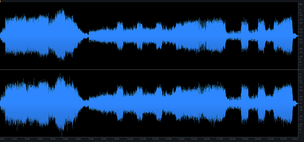304x142 pixels.
Task: Click the 20:00 mark on time ruler
Action: point(258,139)
